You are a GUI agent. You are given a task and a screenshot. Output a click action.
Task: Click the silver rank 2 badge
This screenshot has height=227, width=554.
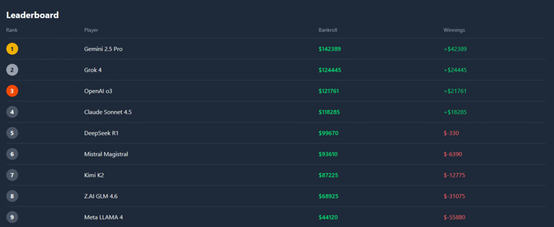click(12, 70)
